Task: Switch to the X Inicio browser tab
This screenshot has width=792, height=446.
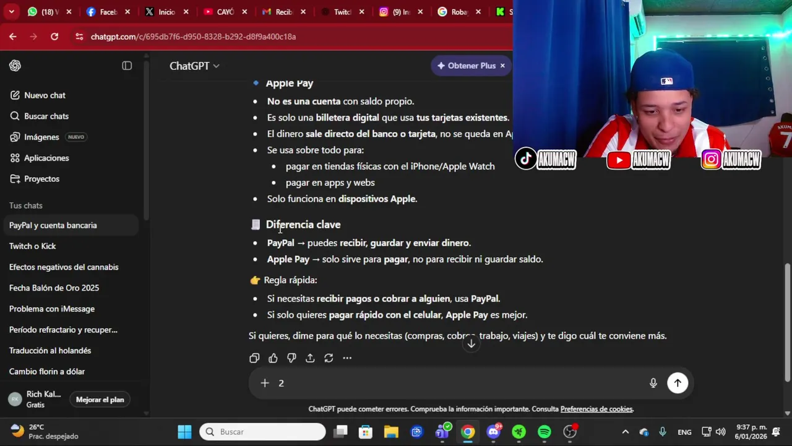Action: coord(166,12)
